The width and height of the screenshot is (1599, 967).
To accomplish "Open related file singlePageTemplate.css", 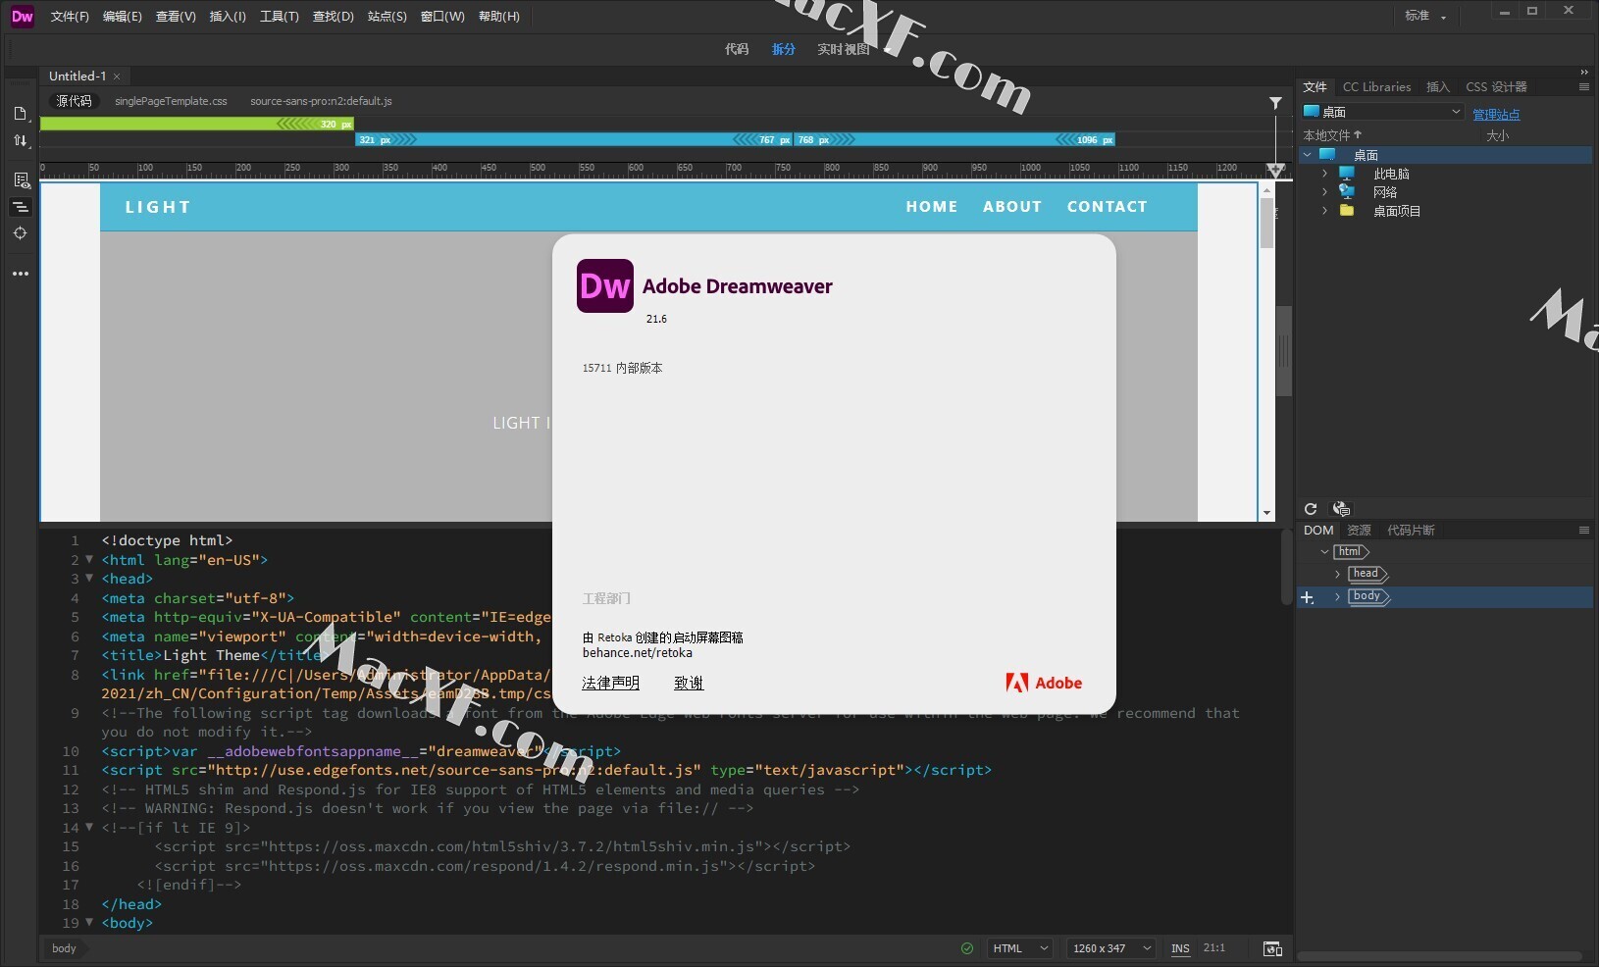I will (x=171, y=101).
